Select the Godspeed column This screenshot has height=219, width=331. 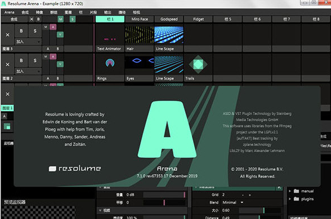tap(169, 19)
